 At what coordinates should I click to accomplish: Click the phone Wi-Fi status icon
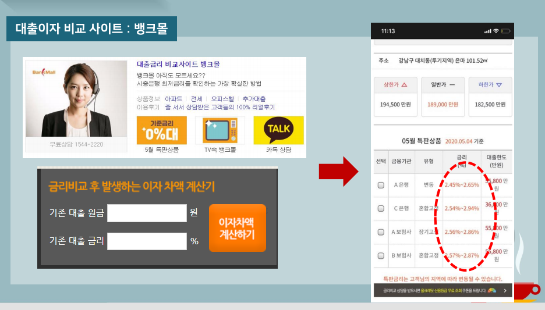pos(496,31)
